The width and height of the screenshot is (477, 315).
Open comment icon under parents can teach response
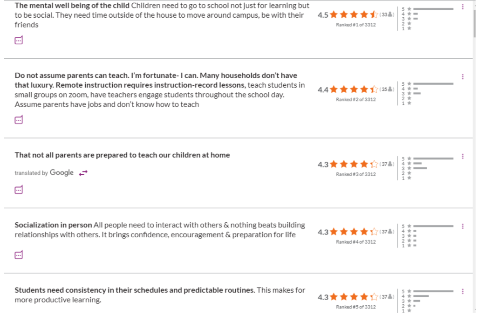[19, 120]
